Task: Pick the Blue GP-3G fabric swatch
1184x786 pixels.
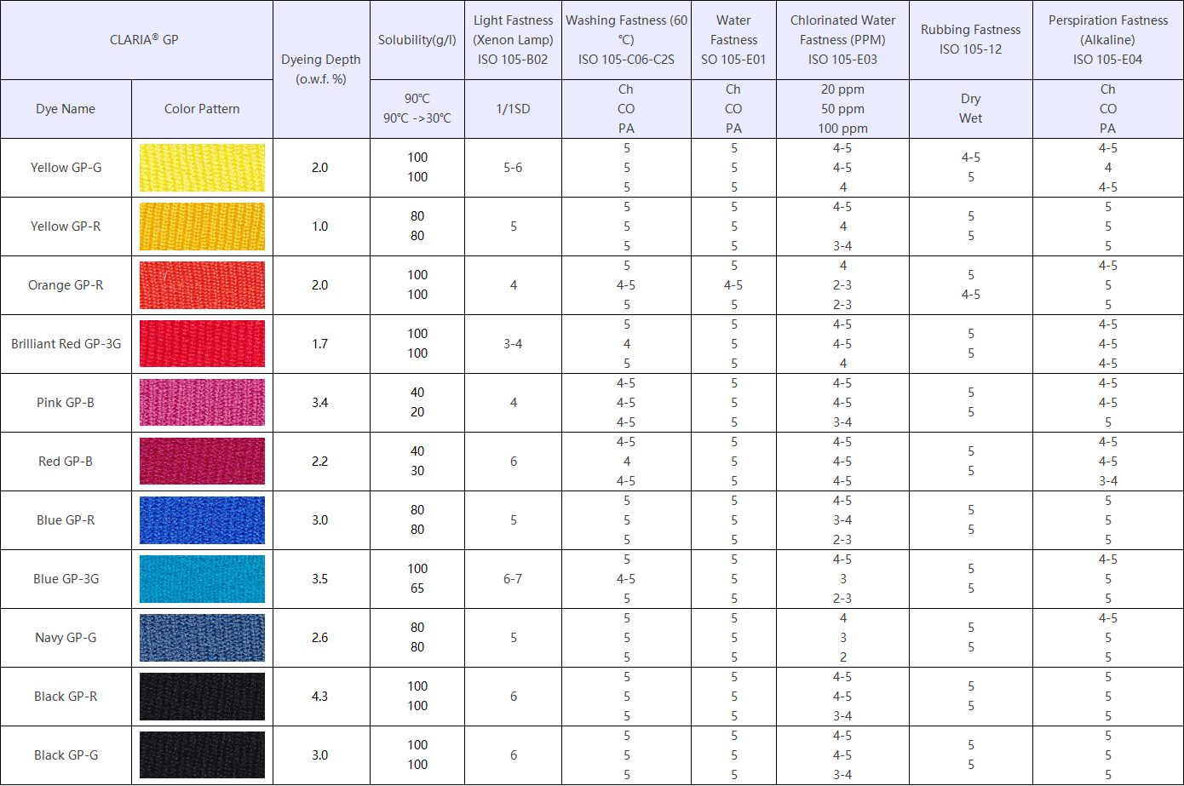Action: [202, 579]
